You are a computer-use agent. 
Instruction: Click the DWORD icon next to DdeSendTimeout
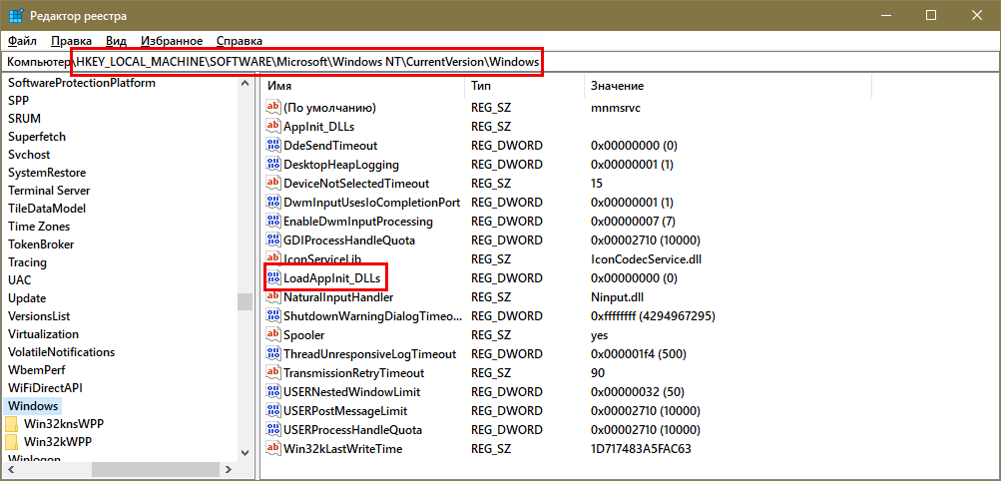click(273, 146)
